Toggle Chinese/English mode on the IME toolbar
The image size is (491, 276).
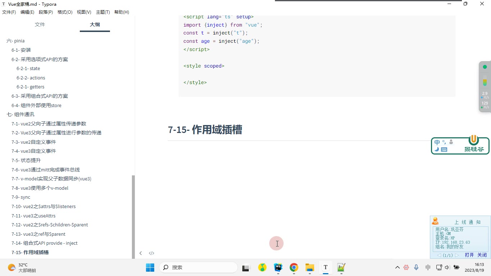click(x=437, y=142)
